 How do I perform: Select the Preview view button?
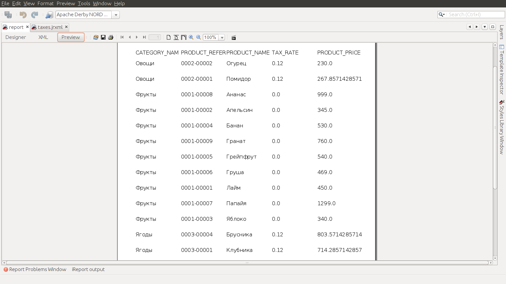(x=71, y=37)
